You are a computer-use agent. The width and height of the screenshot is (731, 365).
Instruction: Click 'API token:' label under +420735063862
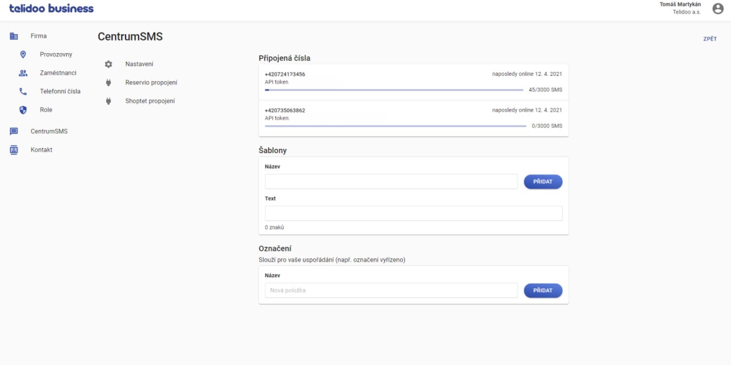pos(277,118)
